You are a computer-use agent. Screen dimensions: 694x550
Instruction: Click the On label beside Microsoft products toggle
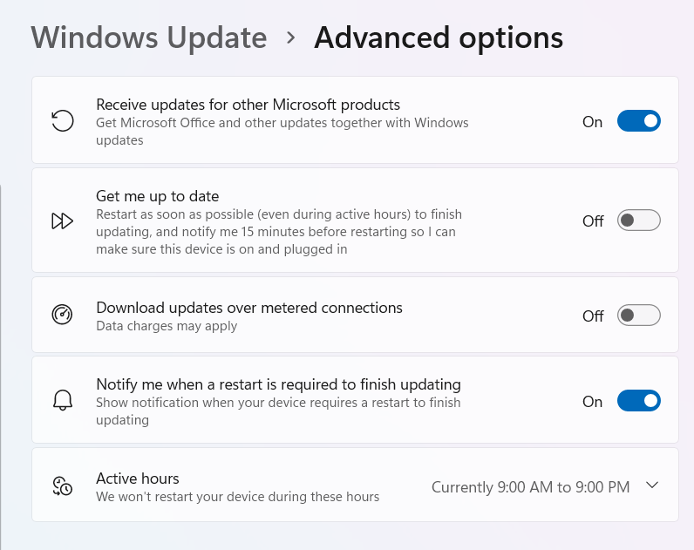(x=592, y=122)
